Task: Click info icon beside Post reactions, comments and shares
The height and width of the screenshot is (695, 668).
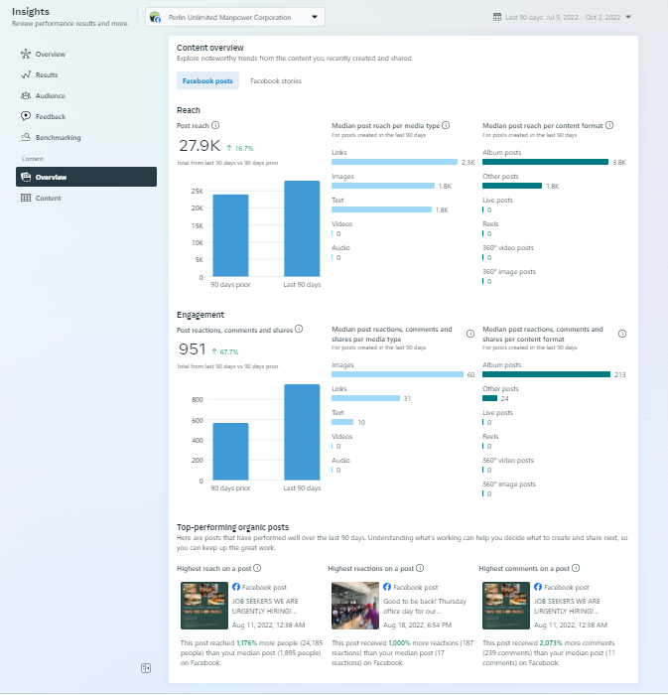Action: (299, 329)
